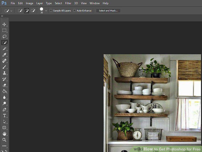Select the Rectangular Marquee tool

(x=4, y=30)
